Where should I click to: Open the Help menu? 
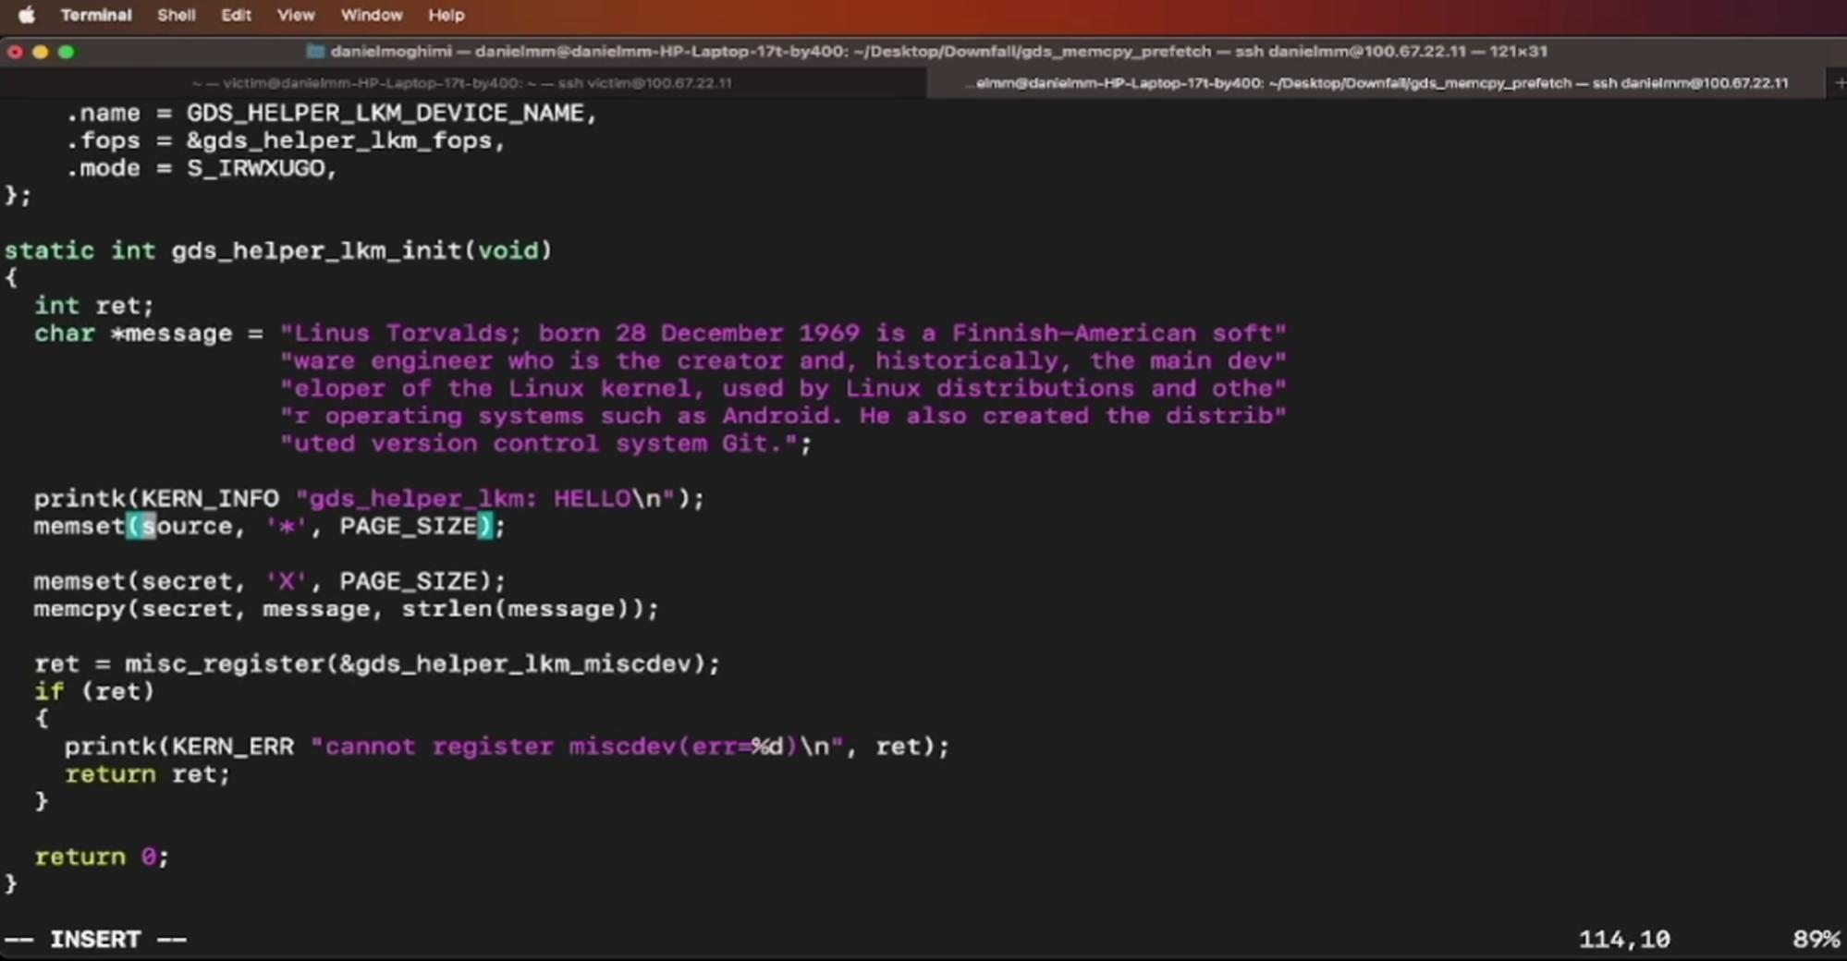(446, 15)
